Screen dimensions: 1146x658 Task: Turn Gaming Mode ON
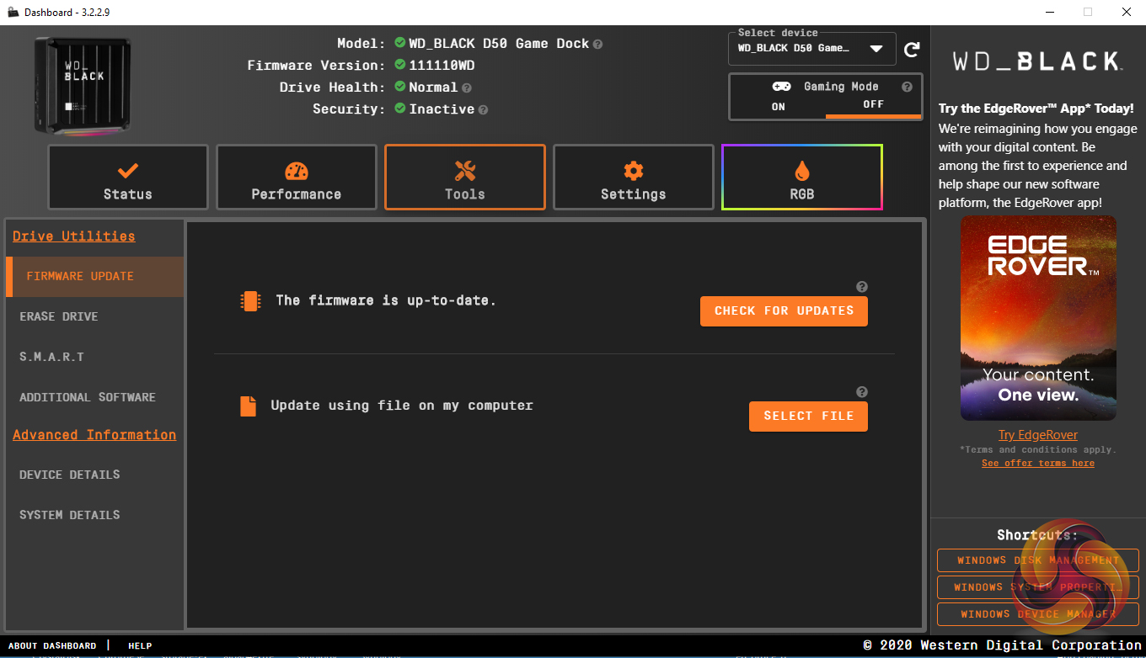(778, 107)
